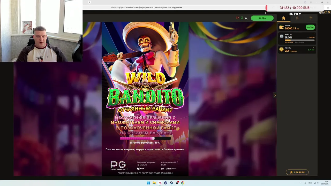Screen dimensions: 331x186
Task: Show hidden system tray icons
Action: coord(301,183)
